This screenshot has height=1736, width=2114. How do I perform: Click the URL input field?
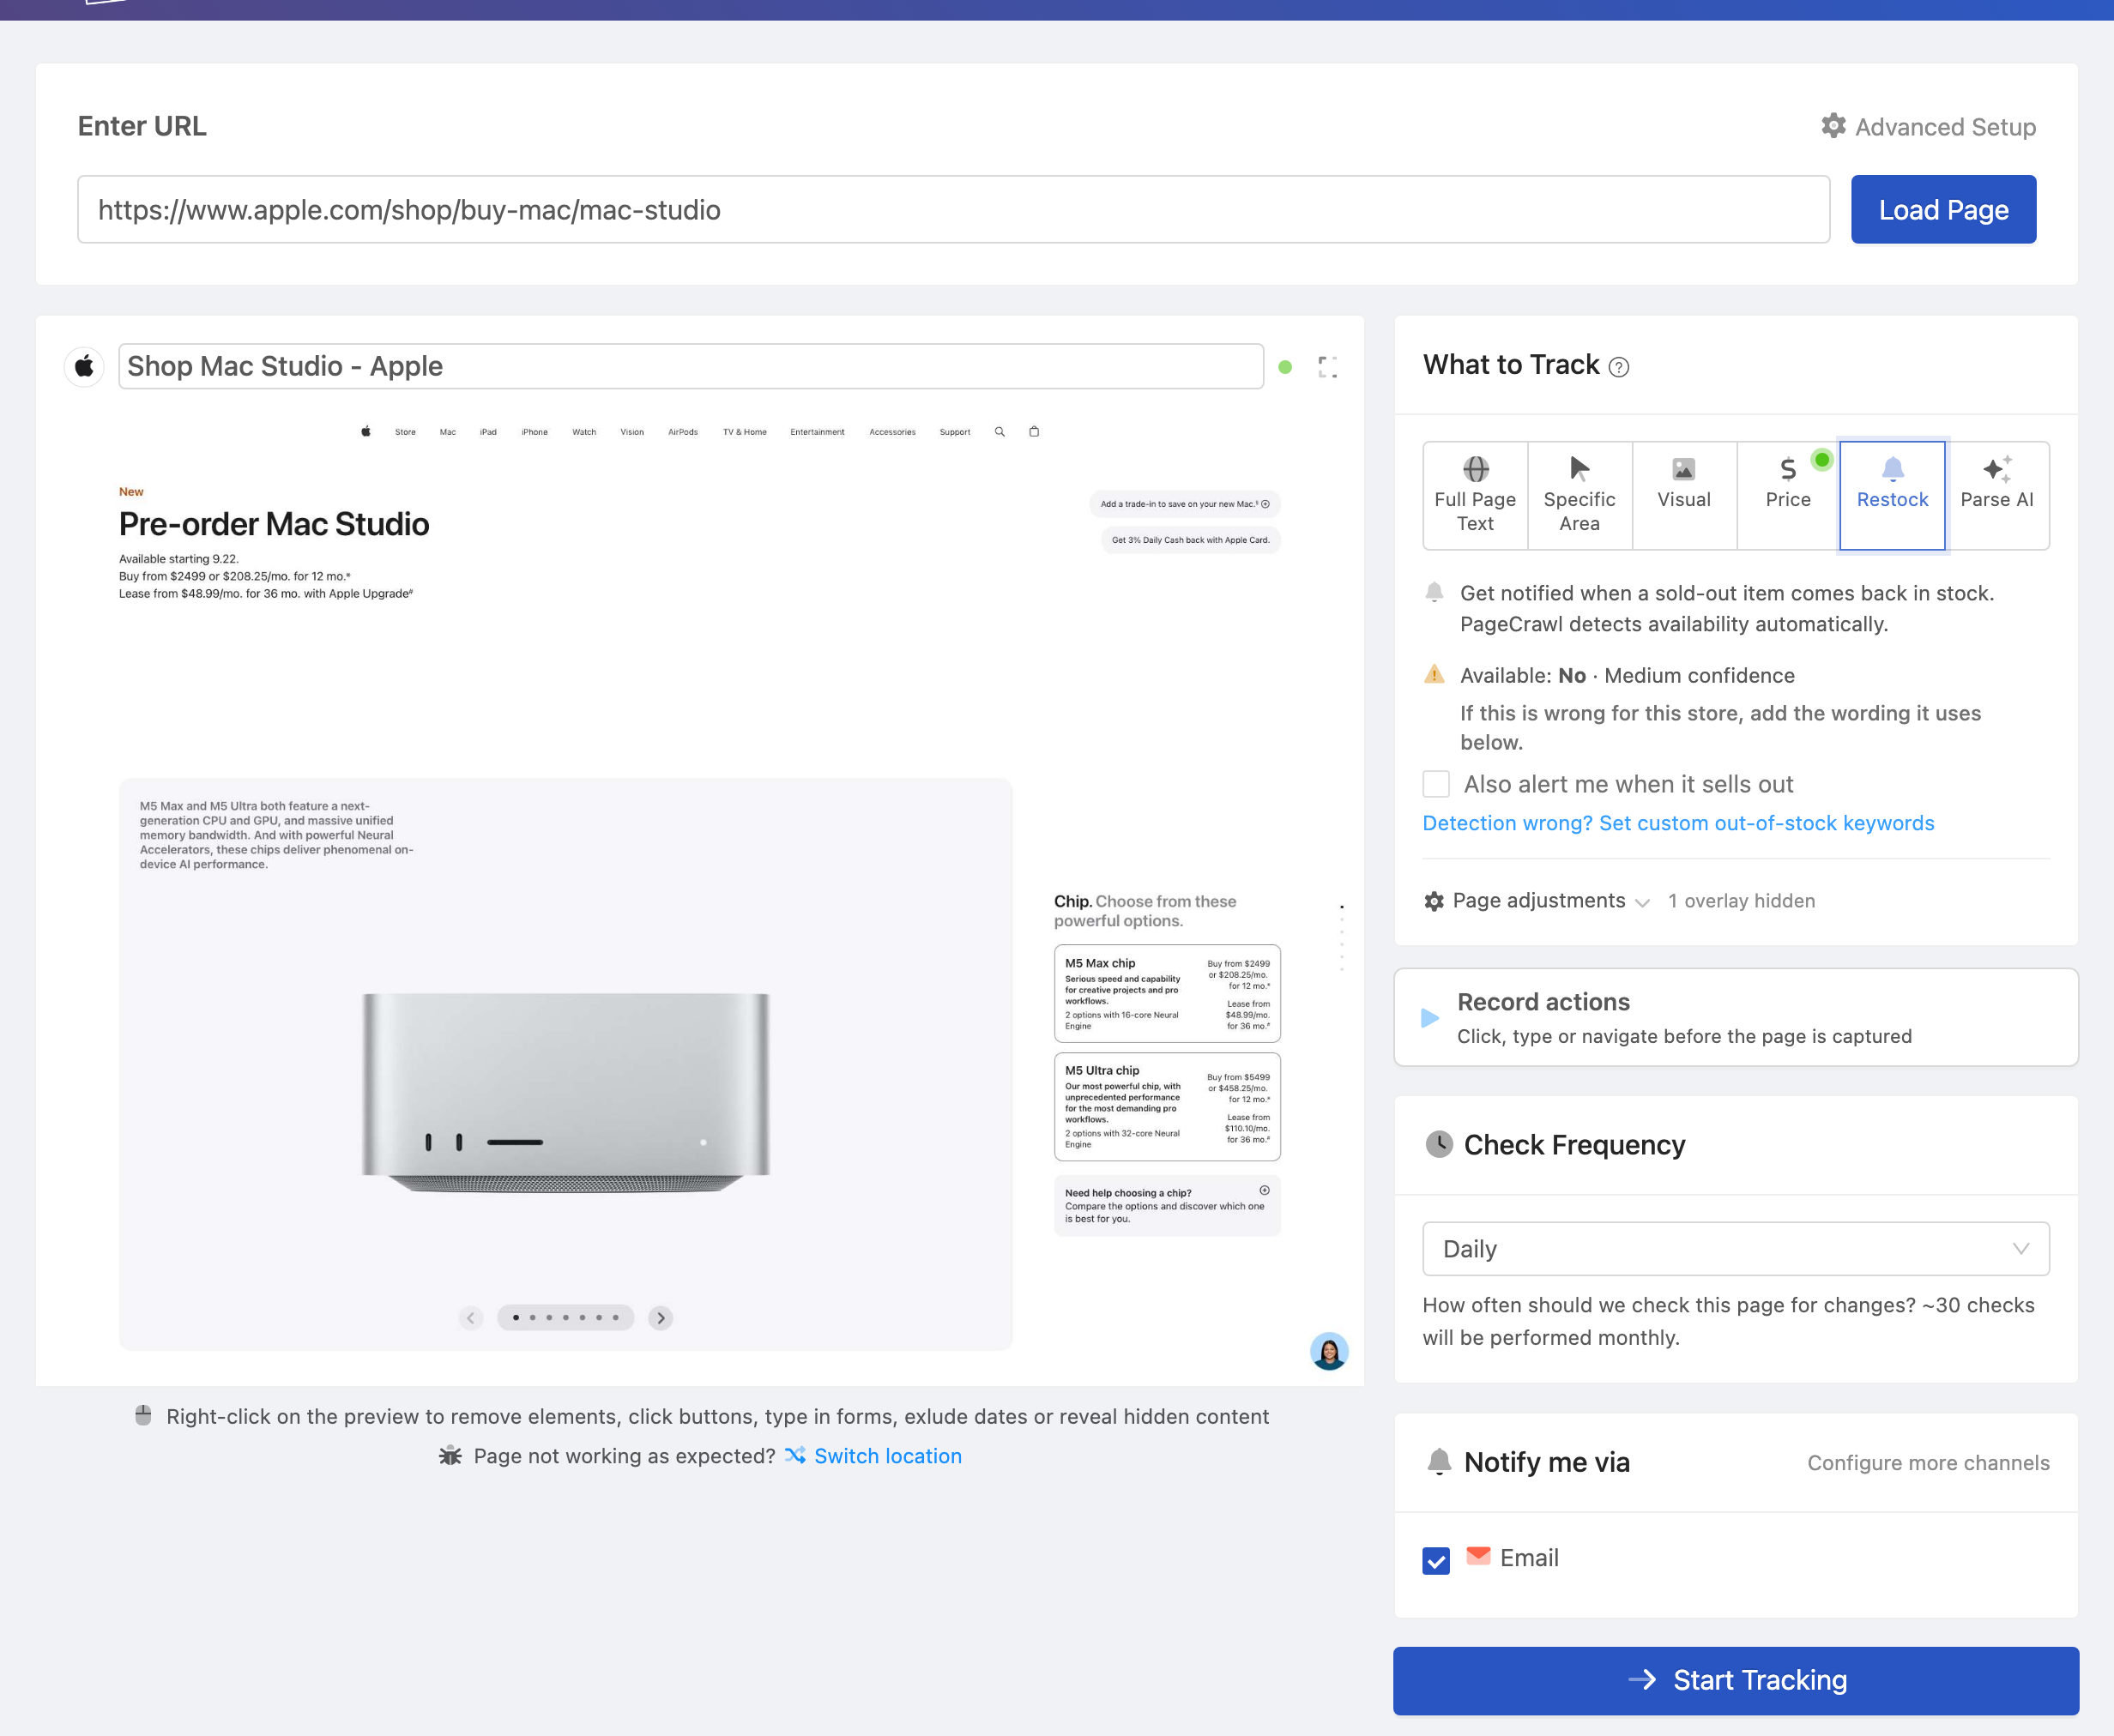click(954, 209)
